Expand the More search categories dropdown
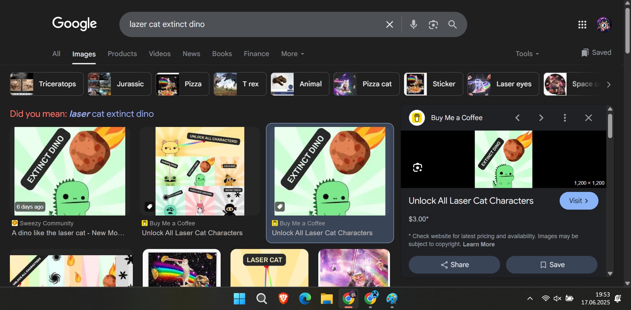The width and height of the screenshot is (631, 310). 293,54
